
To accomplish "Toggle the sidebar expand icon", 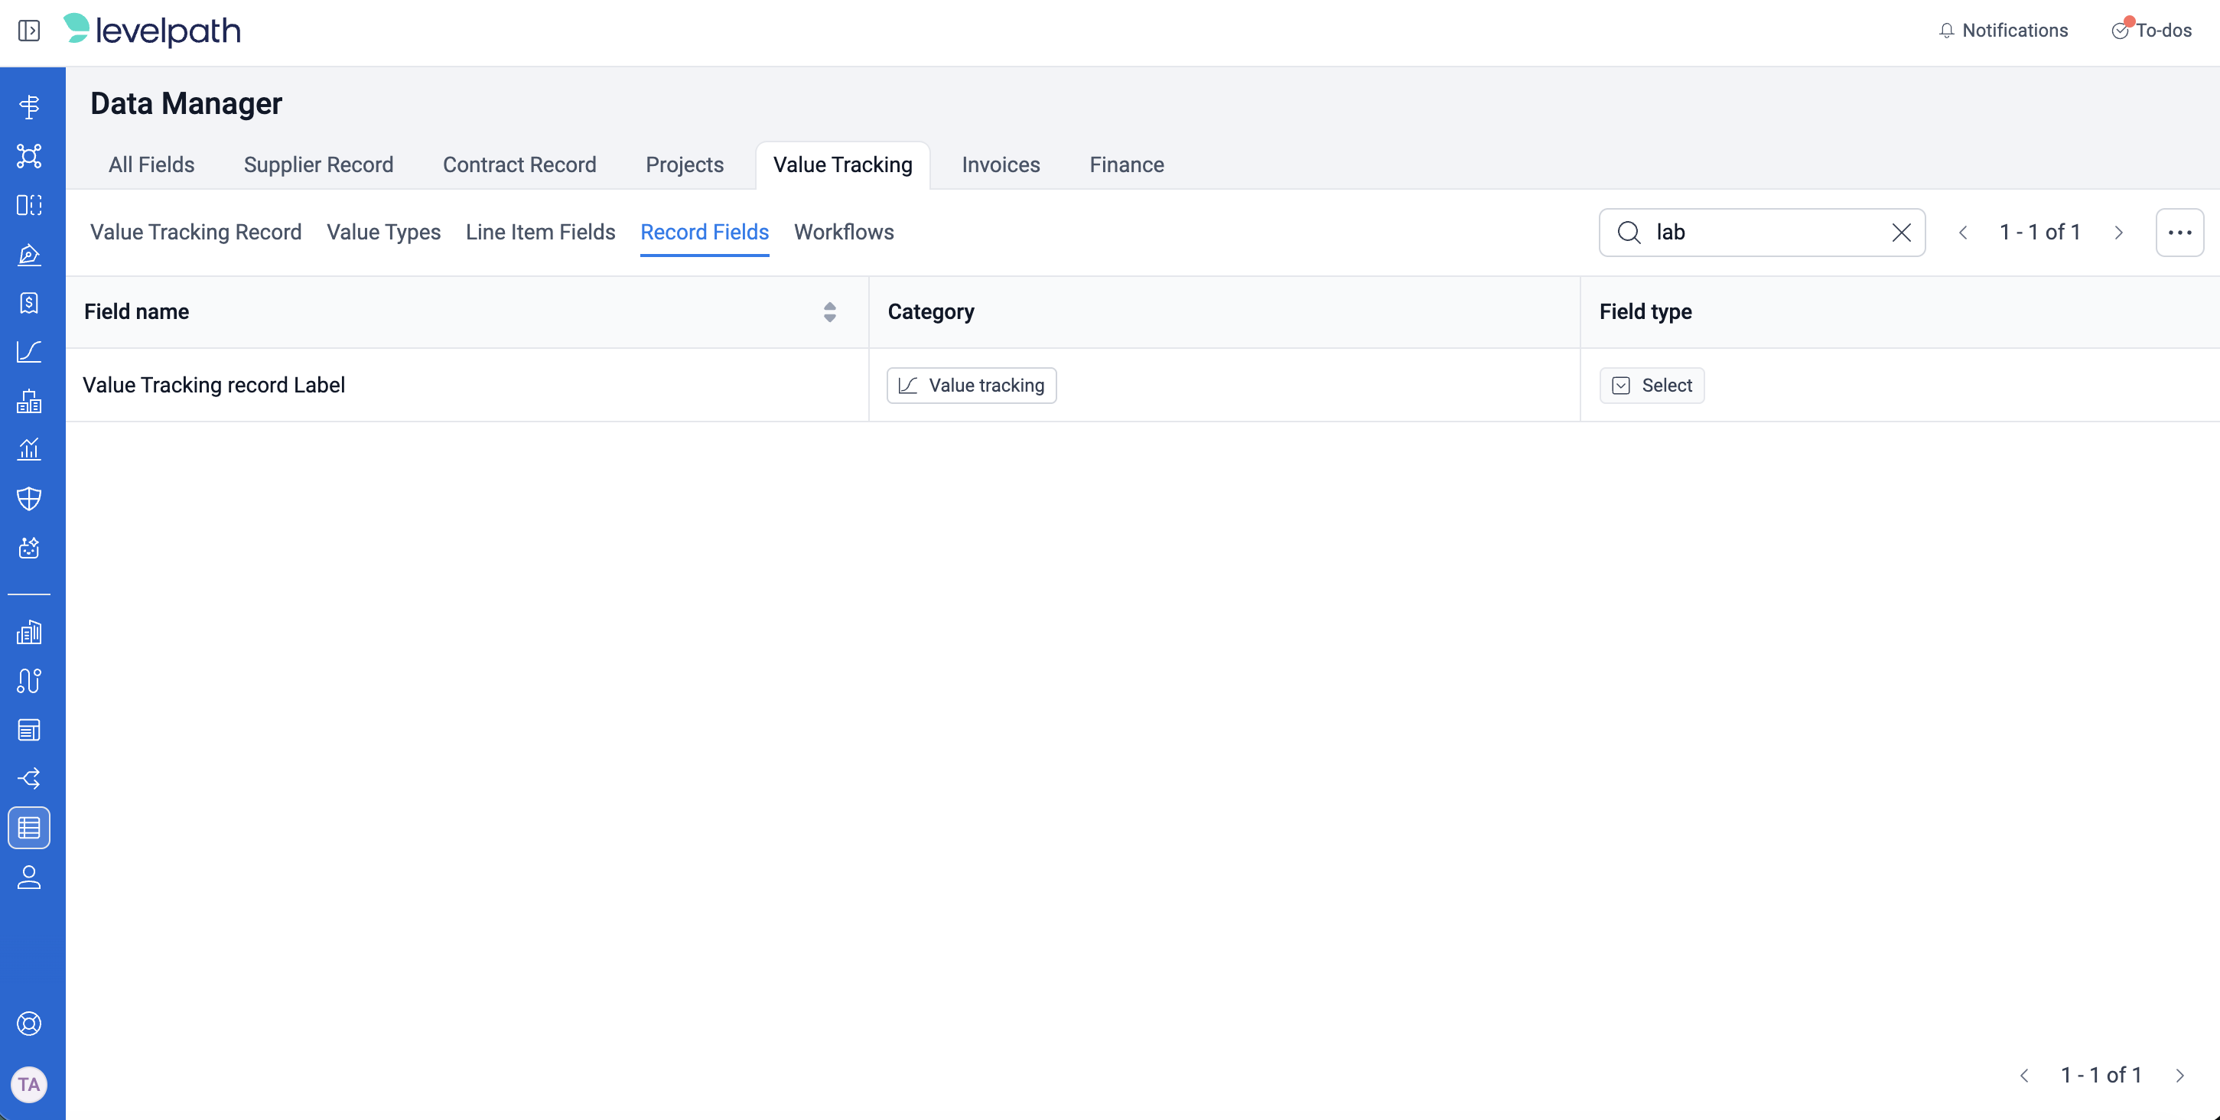I will 28,31.
